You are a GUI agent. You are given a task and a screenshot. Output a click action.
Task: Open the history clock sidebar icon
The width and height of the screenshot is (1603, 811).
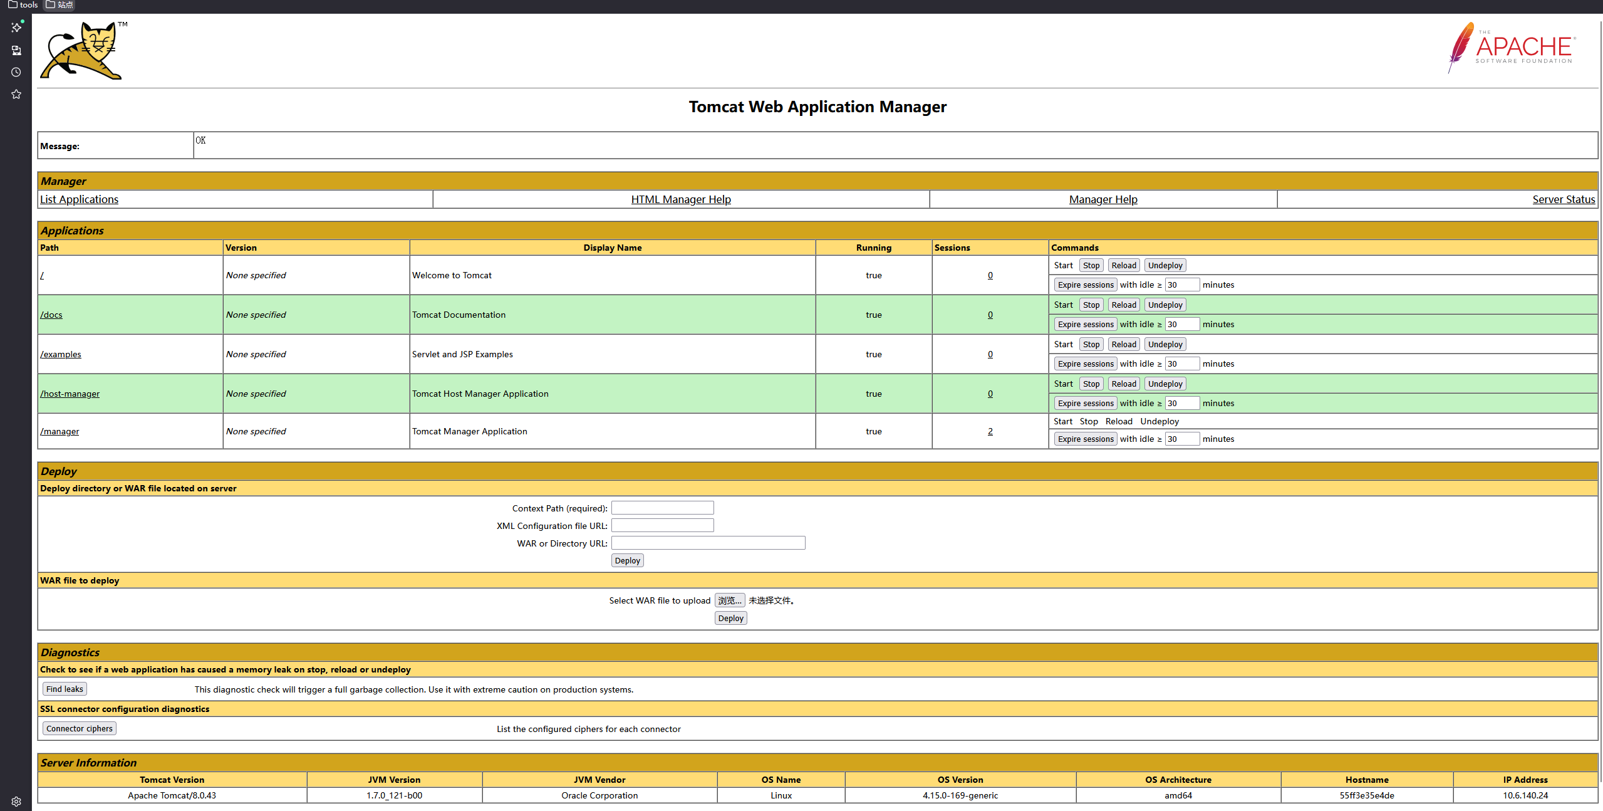point(16,72)
